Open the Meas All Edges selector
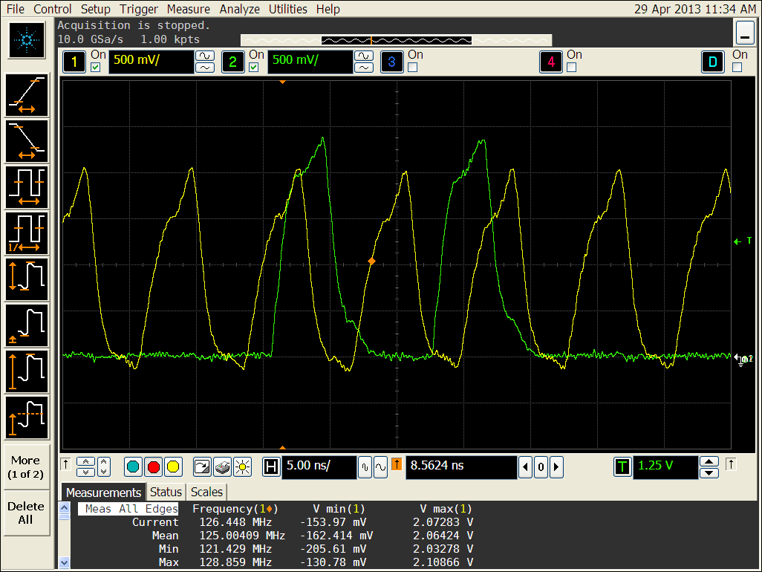This screenshot has width=762, height=572. (x=128, y=509)
